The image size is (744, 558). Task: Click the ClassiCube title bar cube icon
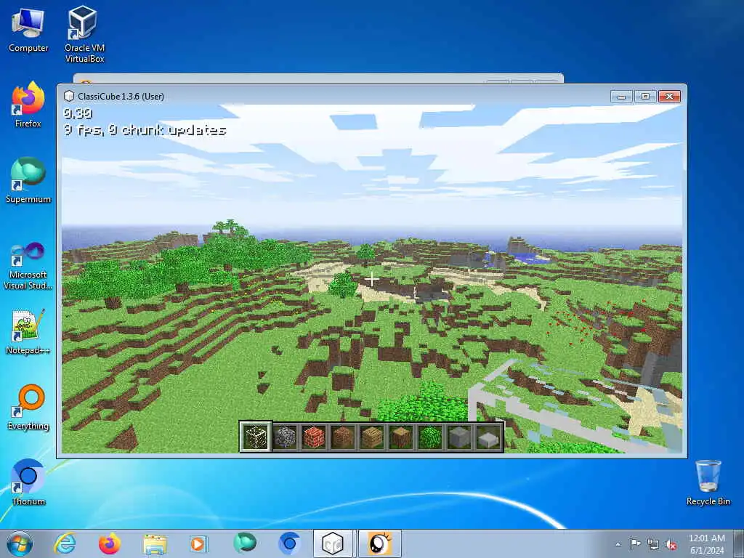pos(69,97)
